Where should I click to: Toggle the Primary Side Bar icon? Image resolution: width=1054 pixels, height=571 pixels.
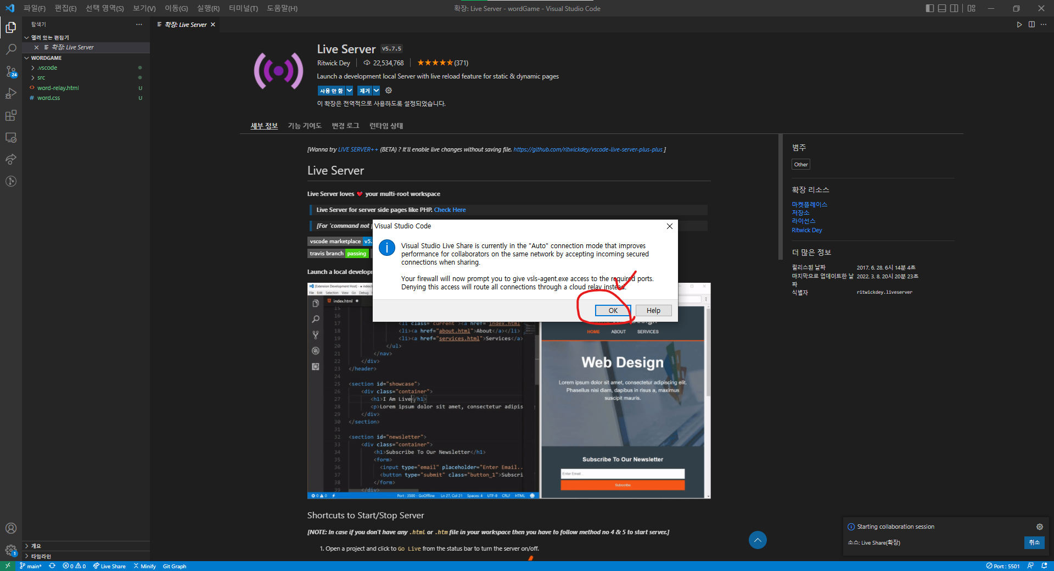[x=929, y=8]
